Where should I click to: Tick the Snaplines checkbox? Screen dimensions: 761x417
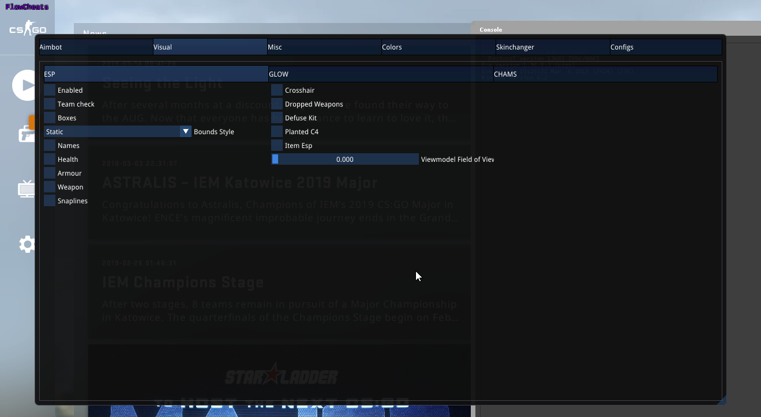point(50,201)
